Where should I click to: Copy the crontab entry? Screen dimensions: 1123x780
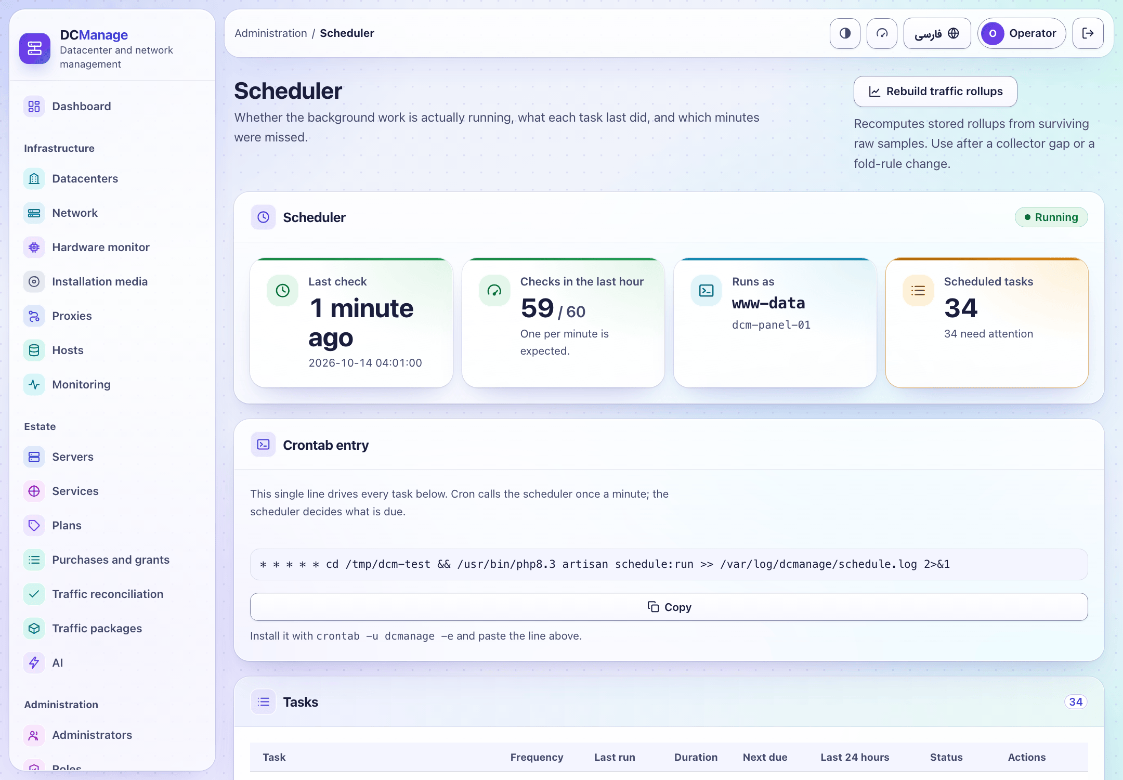tap(669, 607)
